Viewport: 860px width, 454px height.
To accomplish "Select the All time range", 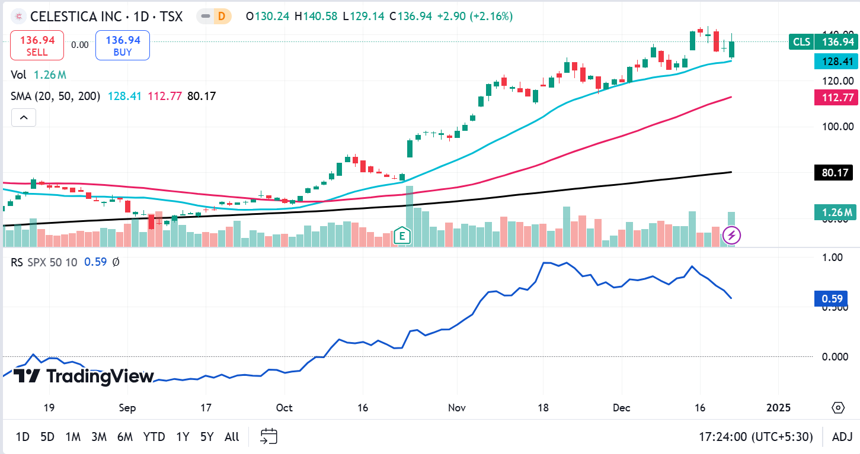I will [232, 437].
